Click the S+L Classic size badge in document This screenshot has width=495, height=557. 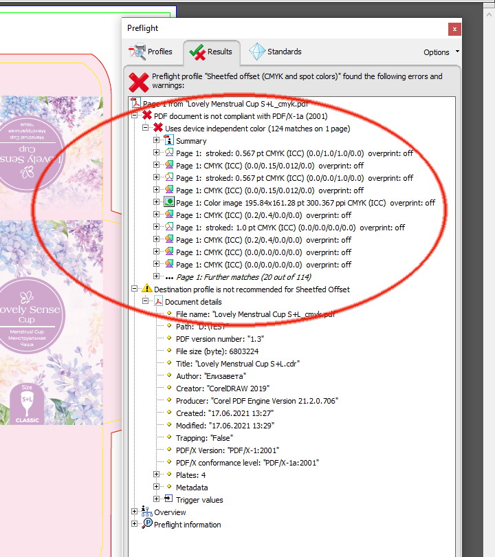point(27,404)
